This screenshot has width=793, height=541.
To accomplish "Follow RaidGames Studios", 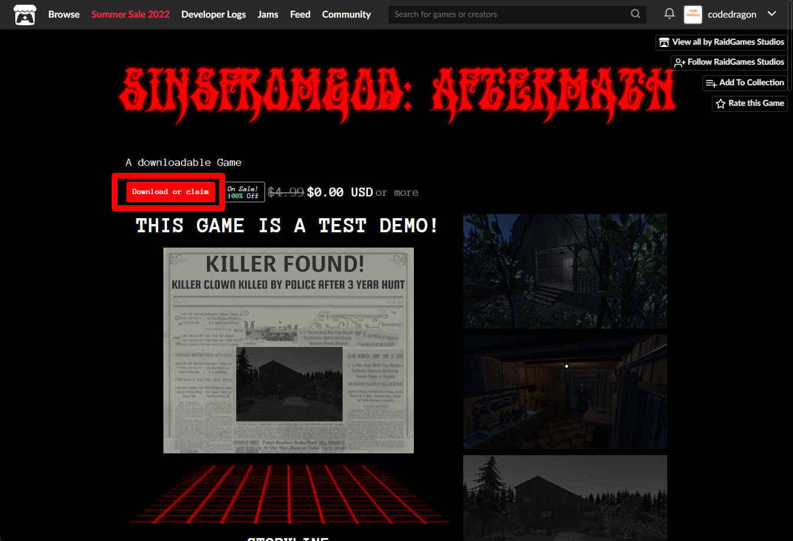I will (x=729, y=62).
